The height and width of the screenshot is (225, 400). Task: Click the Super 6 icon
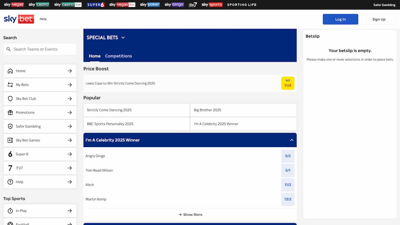coord(10,154)
